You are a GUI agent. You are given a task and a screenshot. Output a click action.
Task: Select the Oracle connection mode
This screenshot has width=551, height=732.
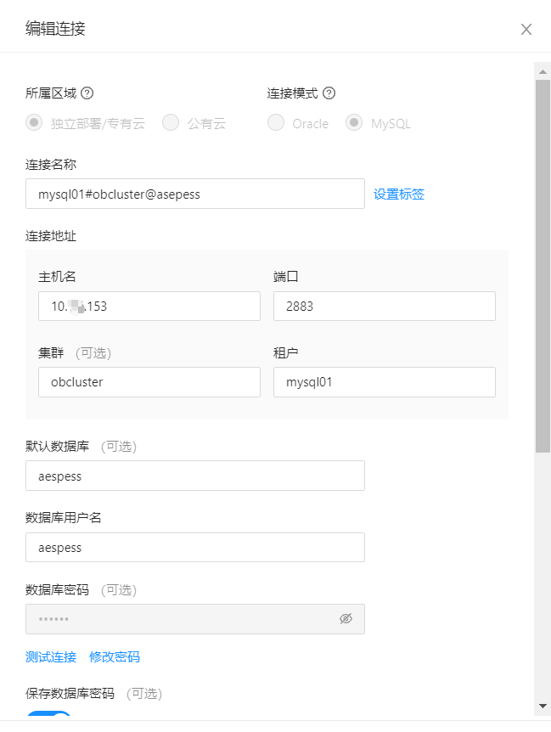click(276, 122)
